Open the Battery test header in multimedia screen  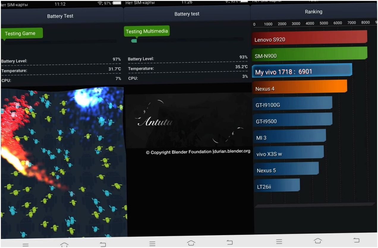tap(187, 14)
